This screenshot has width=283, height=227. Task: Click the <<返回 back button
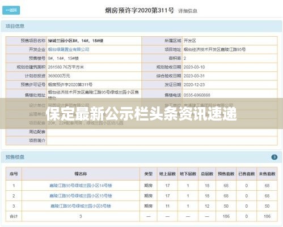tap(11, 10)
